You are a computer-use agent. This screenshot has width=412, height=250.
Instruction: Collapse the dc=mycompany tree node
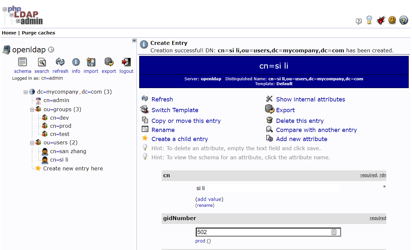(25, 92)
